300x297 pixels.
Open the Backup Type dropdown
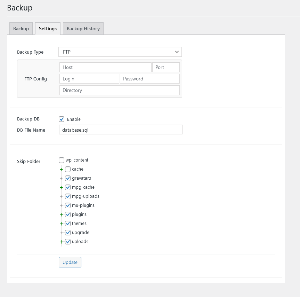coord(120,52)
